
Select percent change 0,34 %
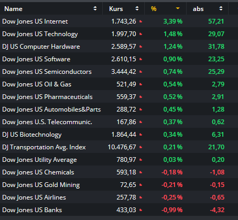[x=173, y=135]
